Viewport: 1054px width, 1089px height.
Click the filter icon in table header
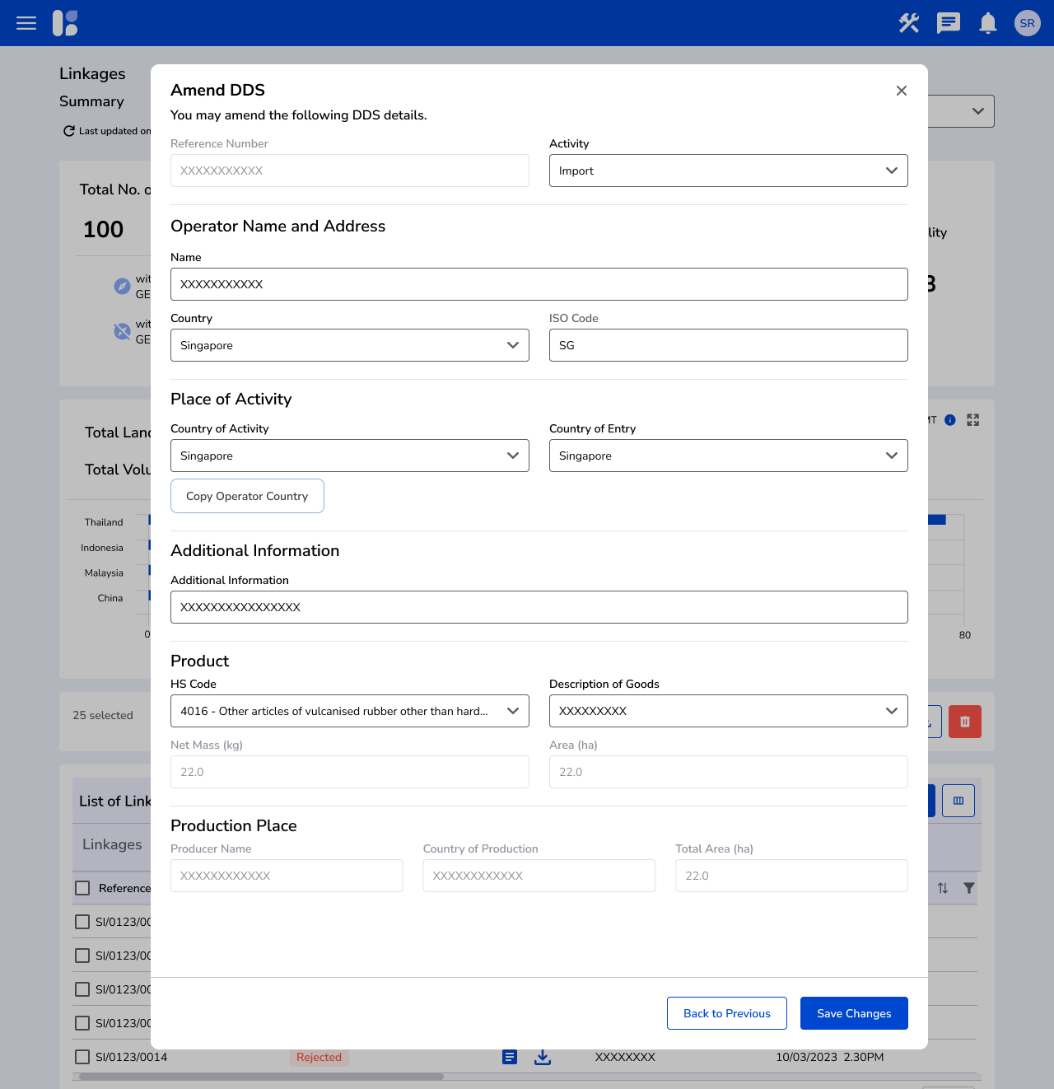969,888
